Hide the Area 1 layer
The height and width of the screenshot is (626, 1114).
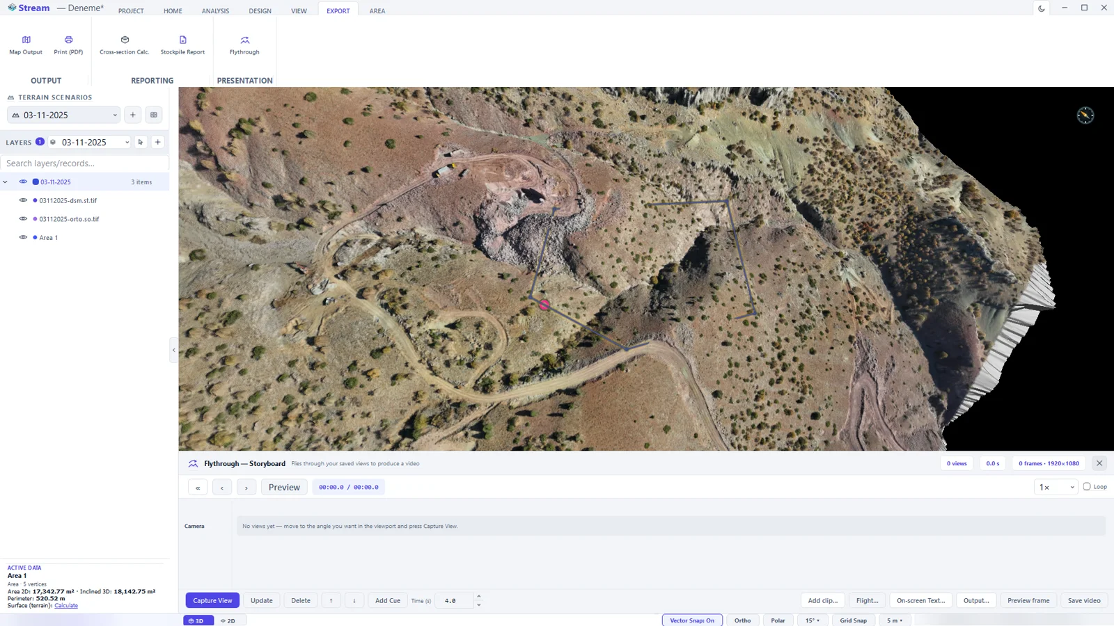[23, 237]
